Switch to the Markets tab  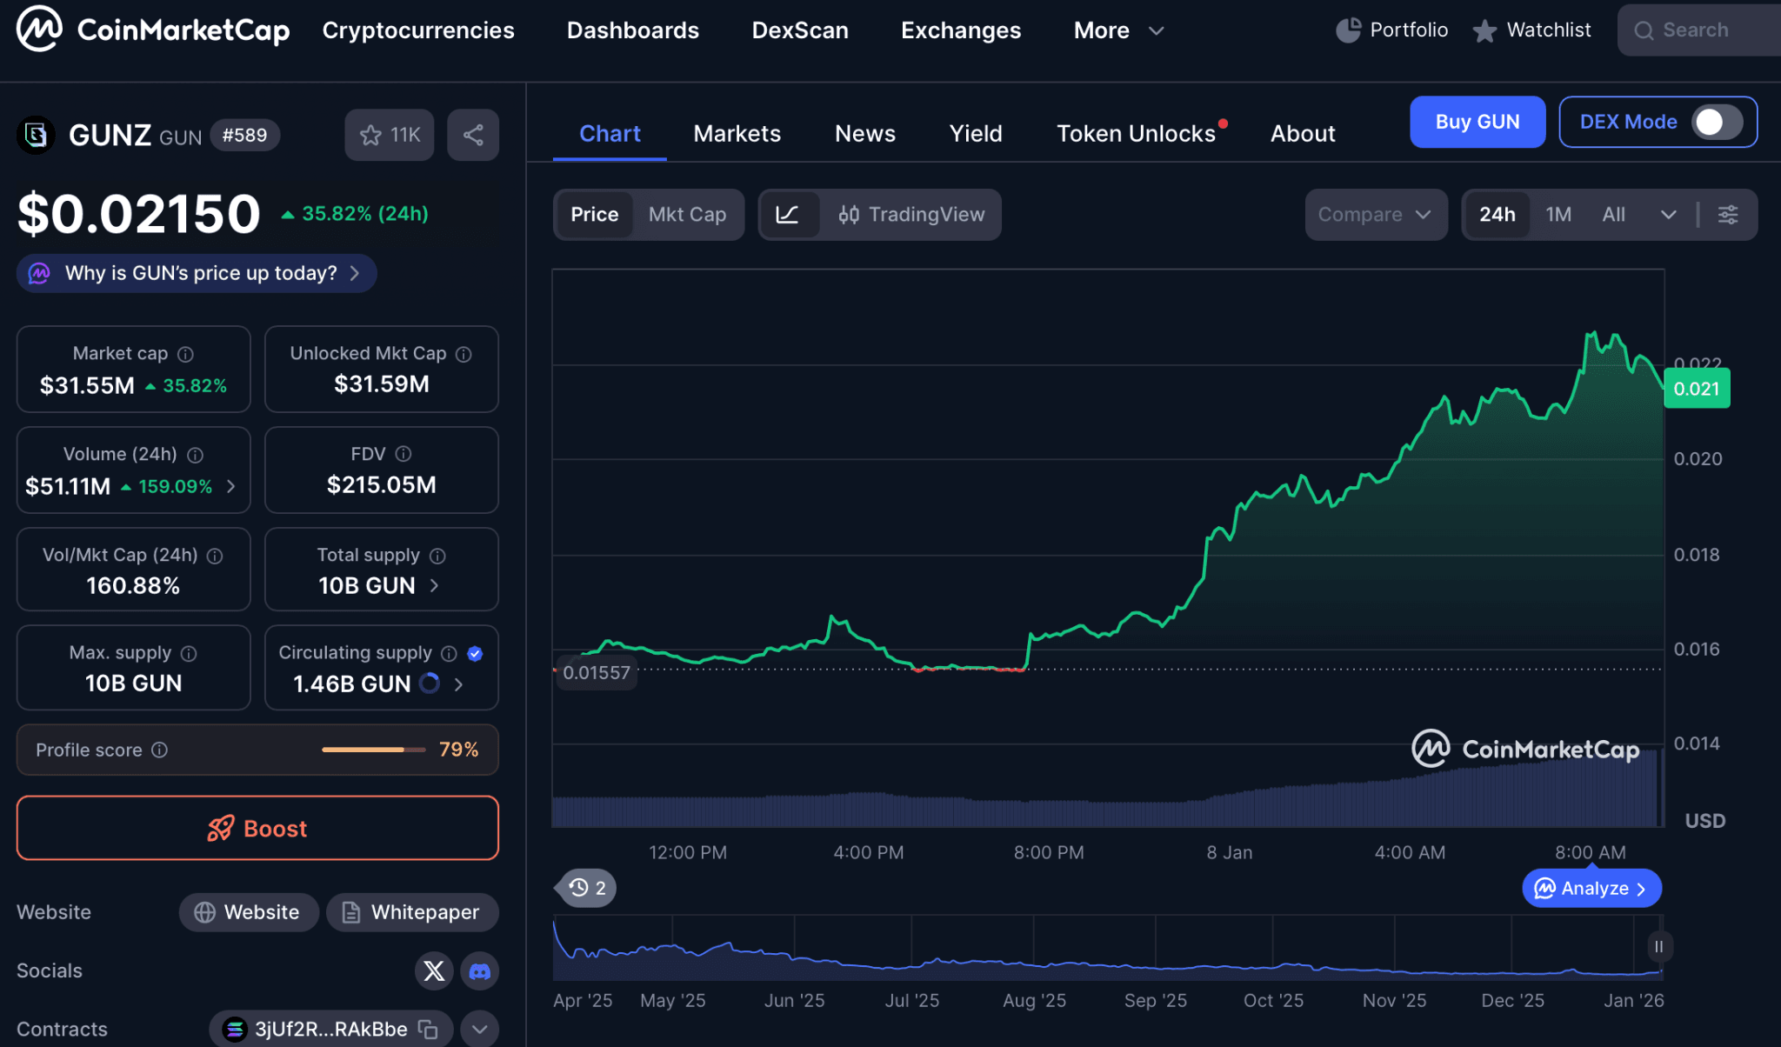pyautogui.click(x=737, y=133)
